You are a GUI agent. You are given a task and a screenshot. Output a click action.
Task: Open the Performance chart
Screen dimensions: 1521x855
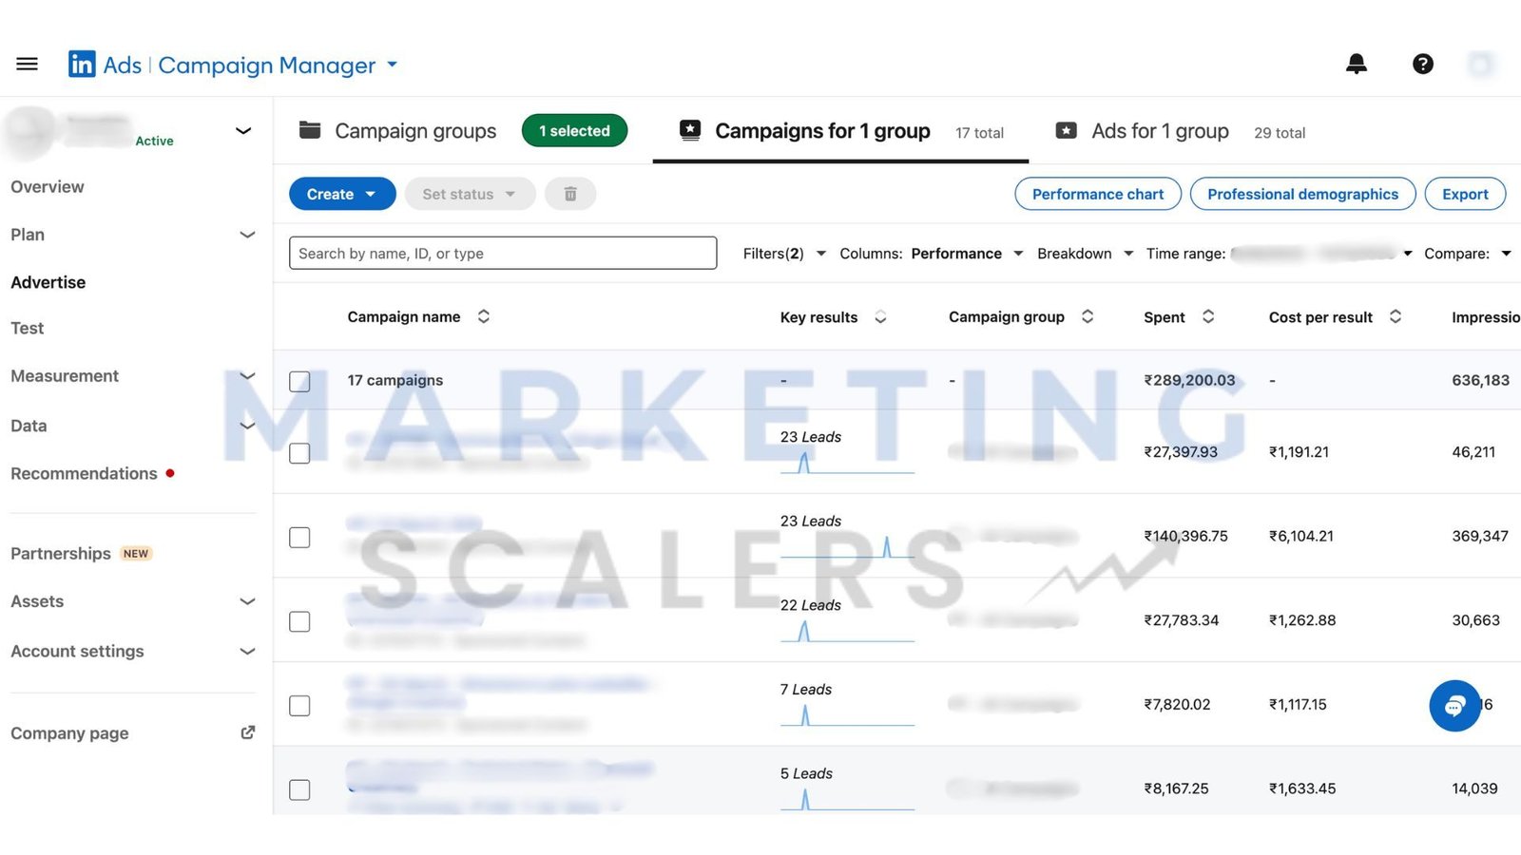coord(1098,194)
